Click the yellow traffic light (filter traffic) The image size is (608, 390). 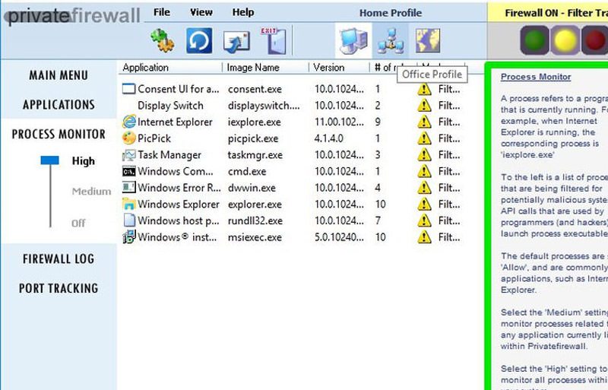tap(565, 40)
